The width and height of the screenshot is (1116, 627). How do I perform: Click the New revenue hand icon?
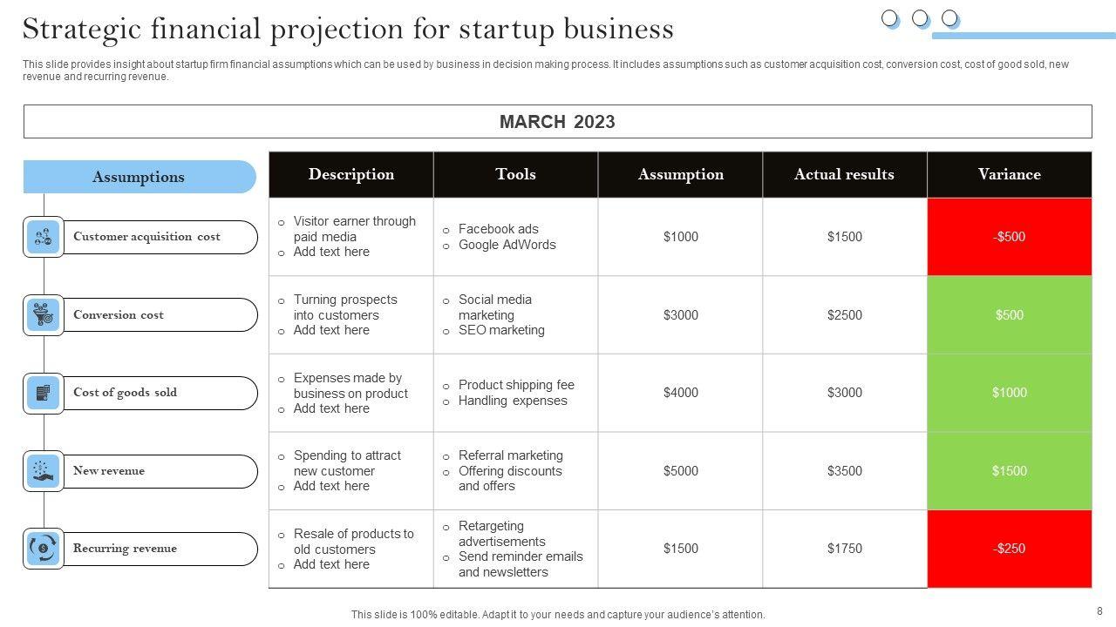coord(43,471)
